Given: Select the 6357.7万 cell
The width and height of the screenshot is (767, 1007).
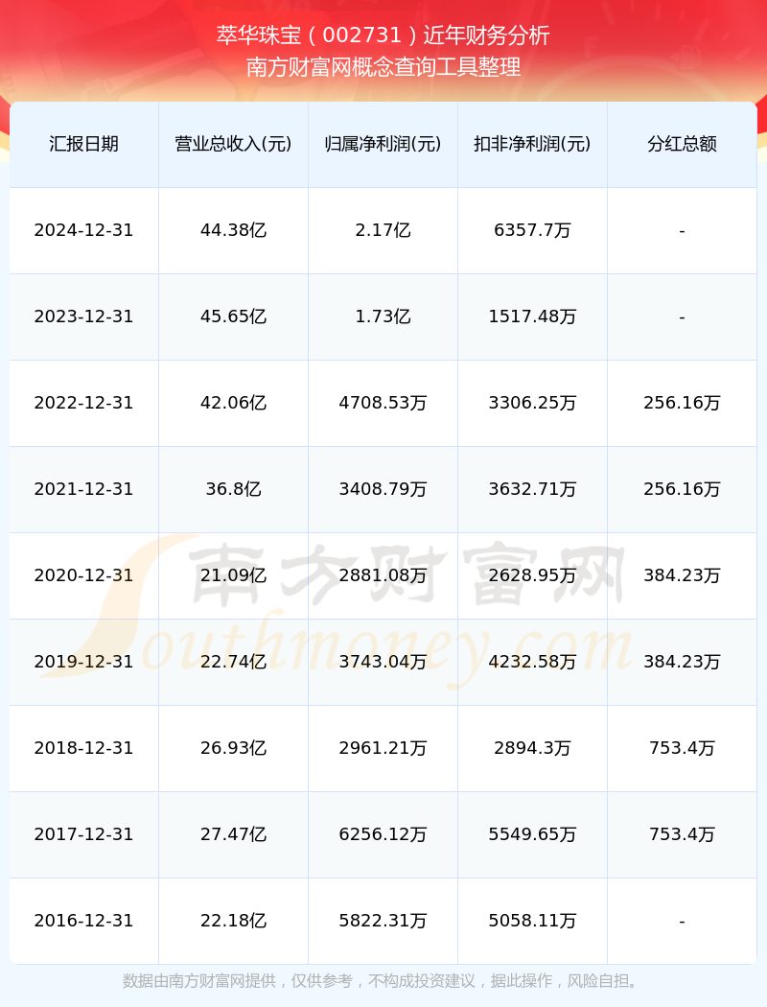Looking at the screenshot, I should tap(533, 230).
